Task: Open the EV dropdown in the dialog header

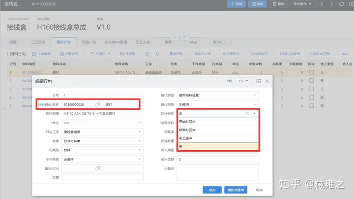Action: click(x=244, y=81)
